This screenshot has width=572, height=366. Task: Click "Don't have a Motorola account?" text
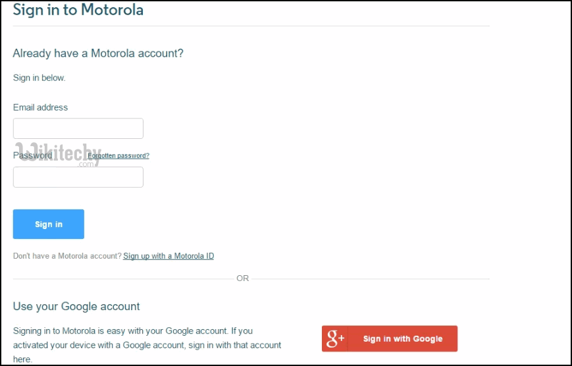coord(67,256)
